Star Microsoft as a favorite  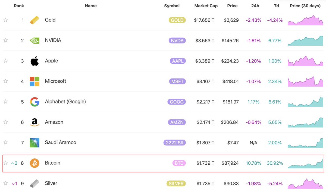[x=5, y=81]
